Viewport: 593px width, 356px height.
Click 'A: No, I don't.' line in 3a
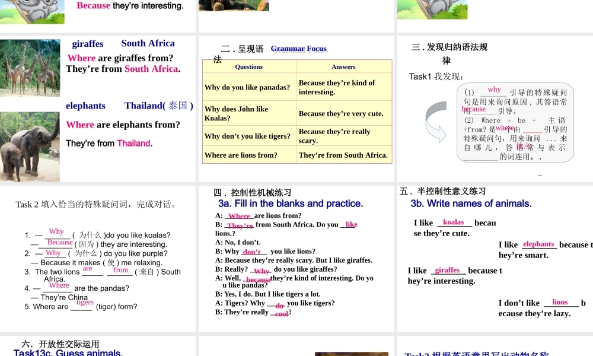tap(238, 242)
